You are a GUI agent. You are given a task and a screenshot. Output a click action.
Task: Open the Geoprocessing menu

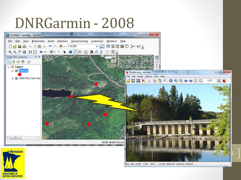79,41
